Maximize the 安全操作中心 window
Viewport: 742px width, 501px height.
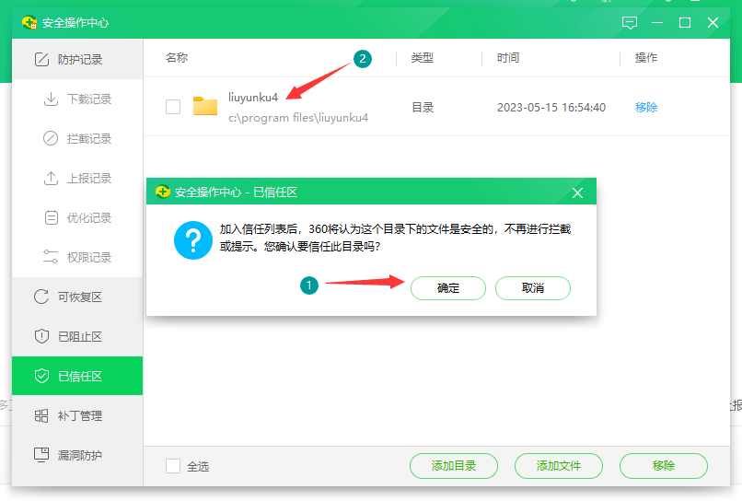pyautogui.click(x=685, y=23)
